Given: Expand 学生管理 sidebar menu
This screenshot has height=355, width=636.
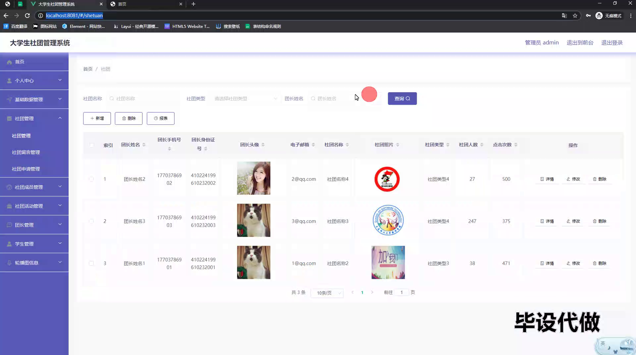Looking at the screenshot, I should tap(34, 244).
